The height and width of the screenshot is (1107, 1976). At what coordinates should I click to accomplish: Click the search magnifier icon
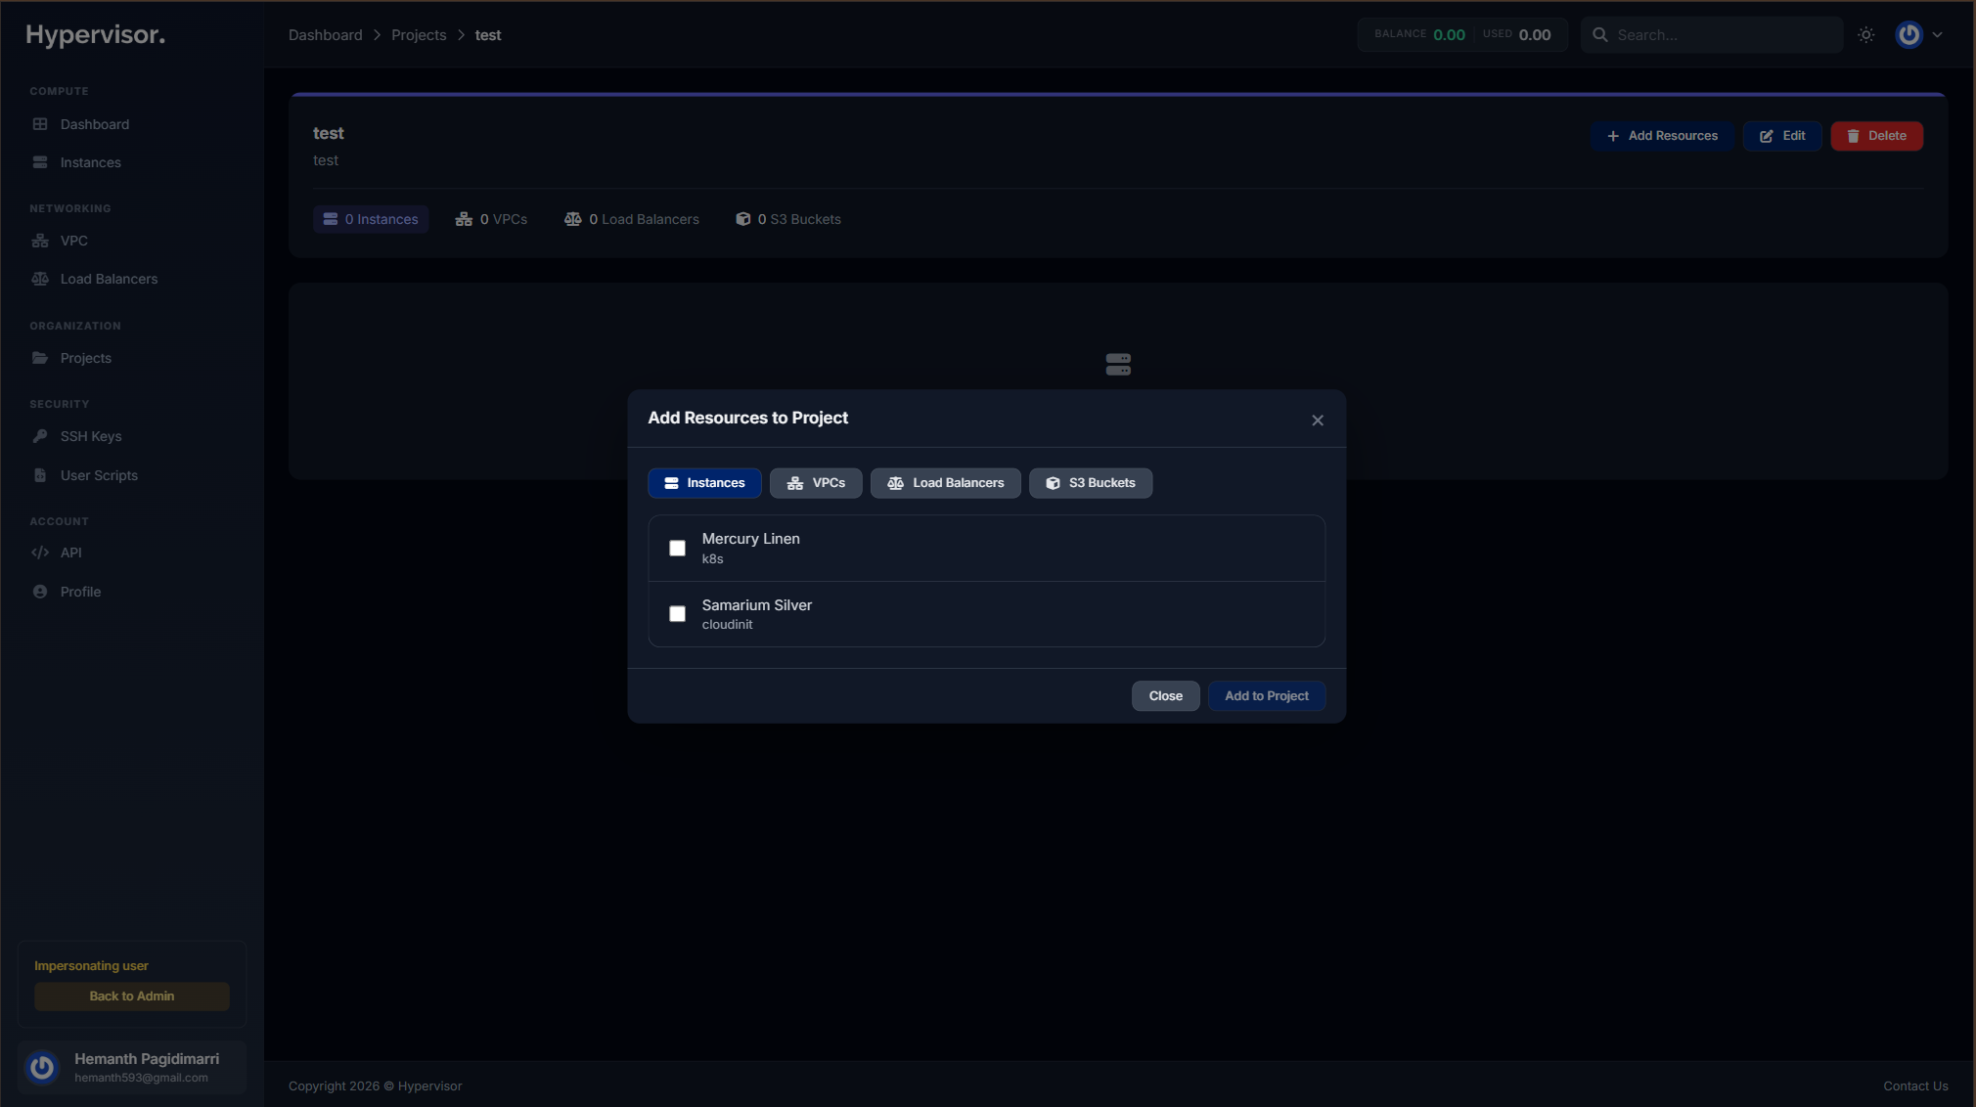coord(1600,34)
